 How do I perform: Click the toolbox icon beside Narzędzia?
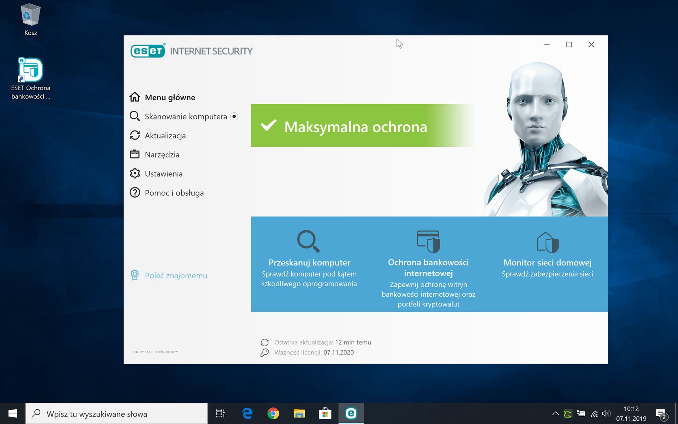pyautogui.click(x=135, y=154)
